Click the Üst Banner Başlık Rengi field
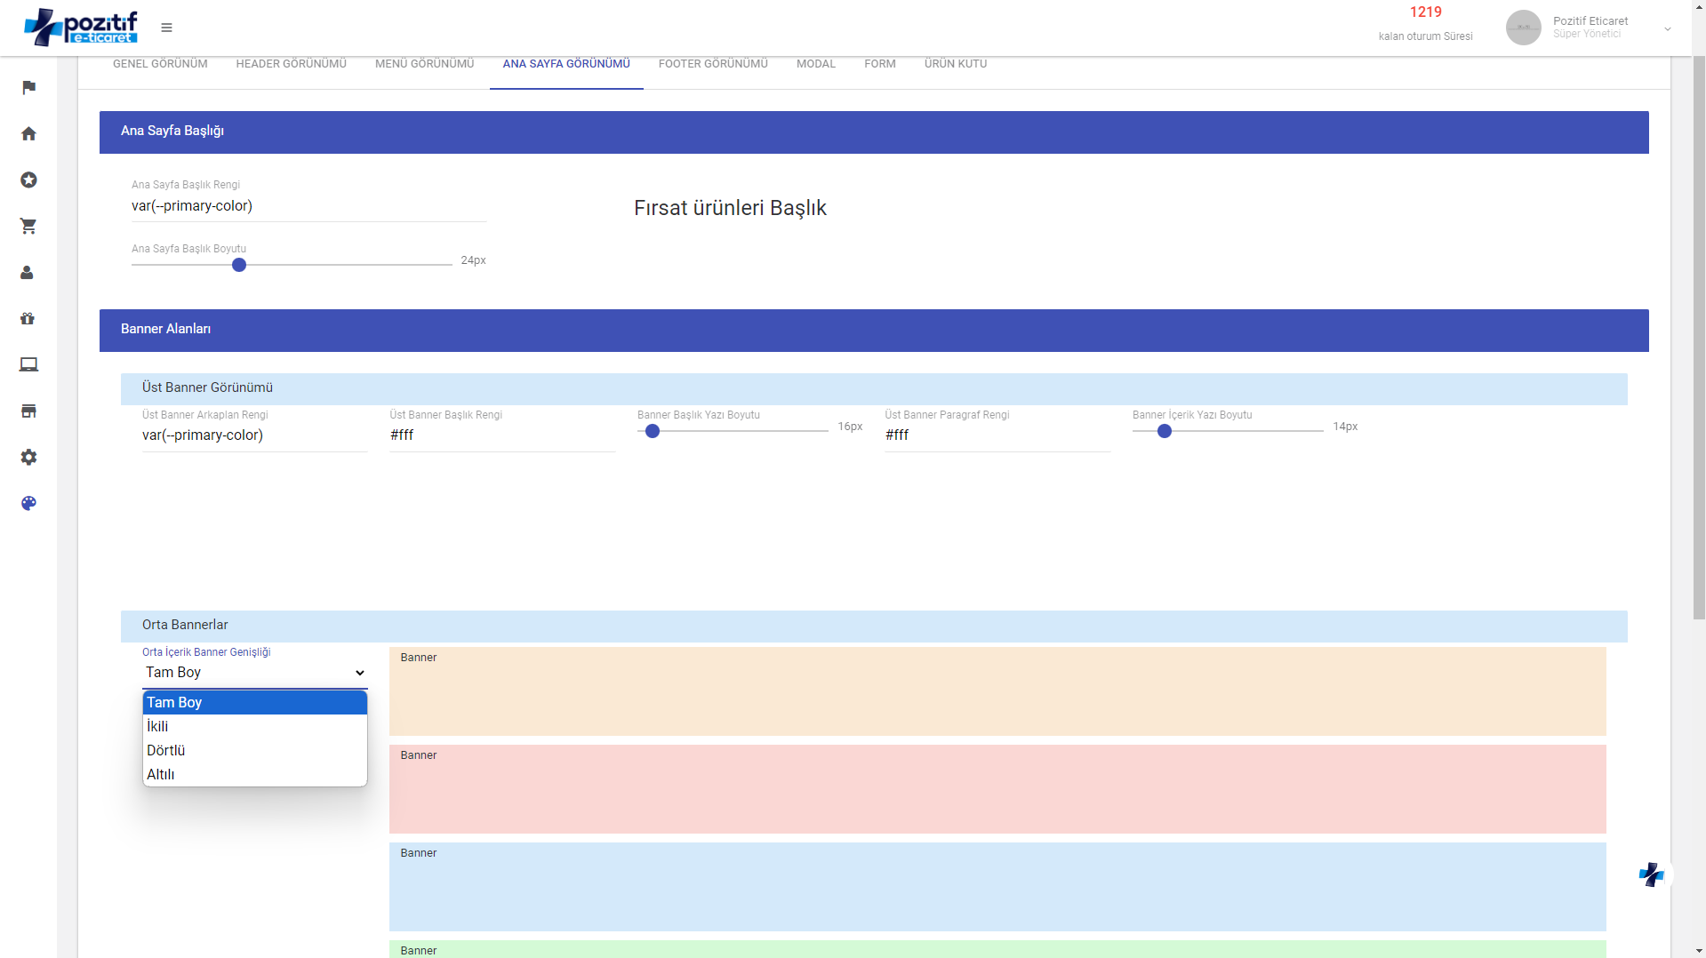1706x958 pixels. click(501, 435)
